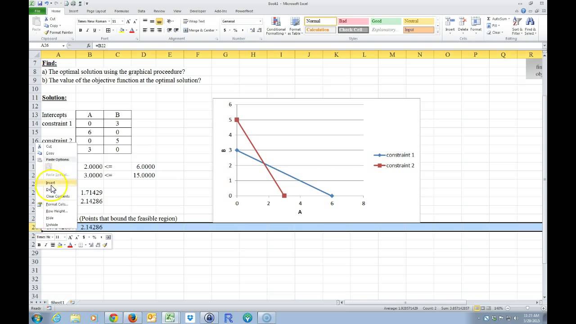Apply Align Text Left in ribbon
Viewport: 576px width, 324px height.
(145, 30)
